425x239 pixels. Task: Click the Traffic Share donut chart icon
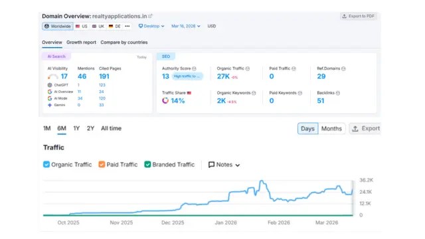(165, 101)
